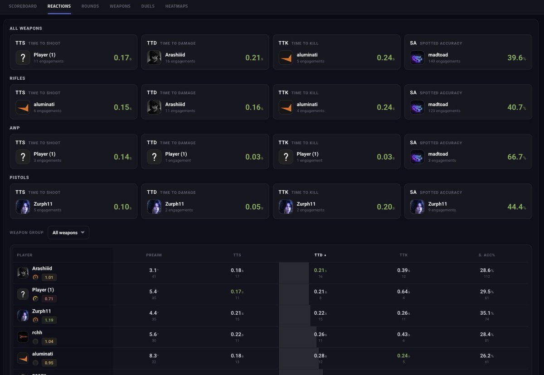This screenshot has height=375, width=544.
Task: Click Arashiiid's green 0.21s TTD cell
Action: coord(320,270)
